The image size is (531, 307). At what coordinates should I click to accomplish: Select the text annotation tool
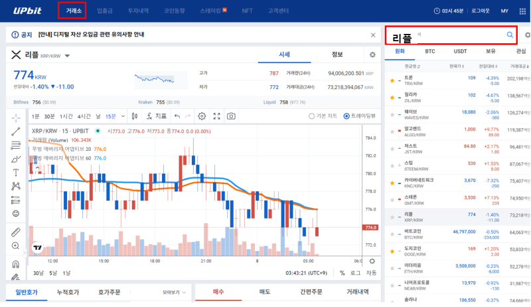click(16, 173)
